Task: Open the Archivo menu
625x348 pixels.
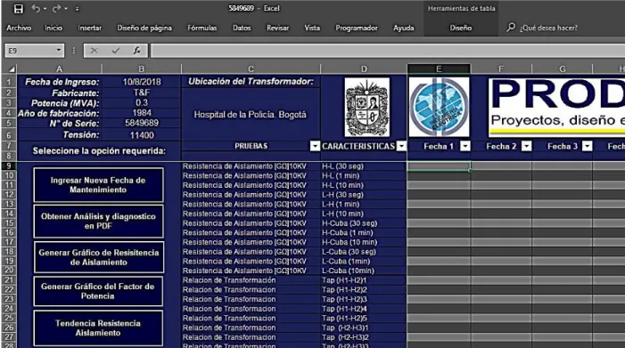Action: tap(19, 28)
